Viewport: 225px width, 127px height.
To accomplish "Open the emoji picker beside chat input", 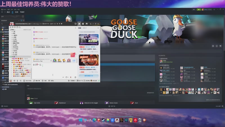I will pos(37,65).
